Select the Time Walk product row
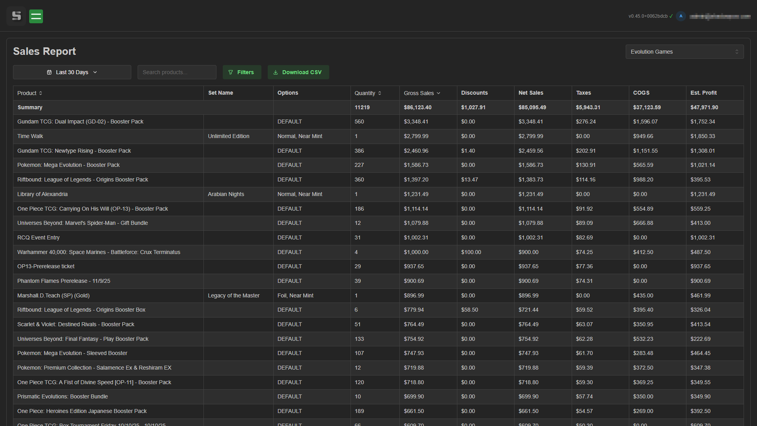 30,136
